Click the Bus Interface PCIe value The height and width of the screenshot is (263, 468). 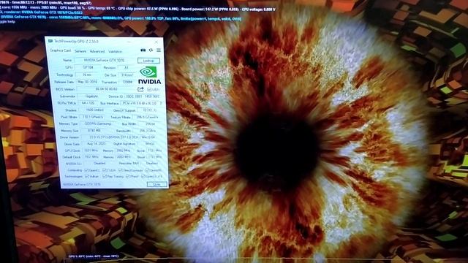[x=140, y=103]
